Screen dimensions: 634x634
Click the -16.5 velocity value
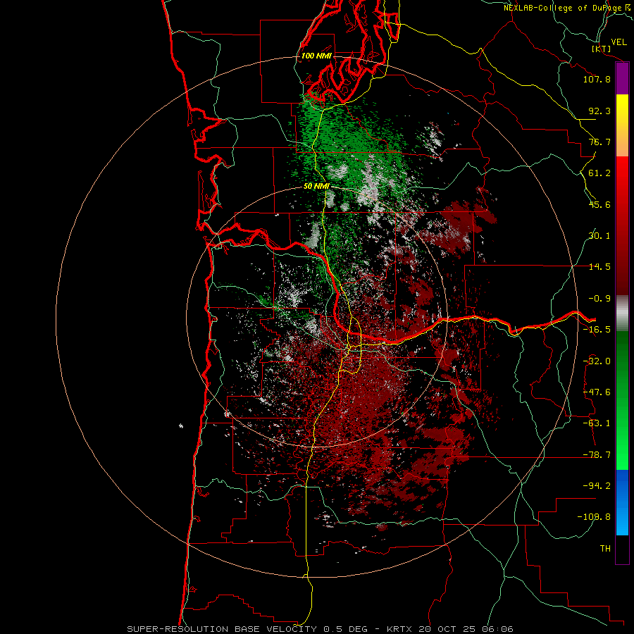coord(597,330)
